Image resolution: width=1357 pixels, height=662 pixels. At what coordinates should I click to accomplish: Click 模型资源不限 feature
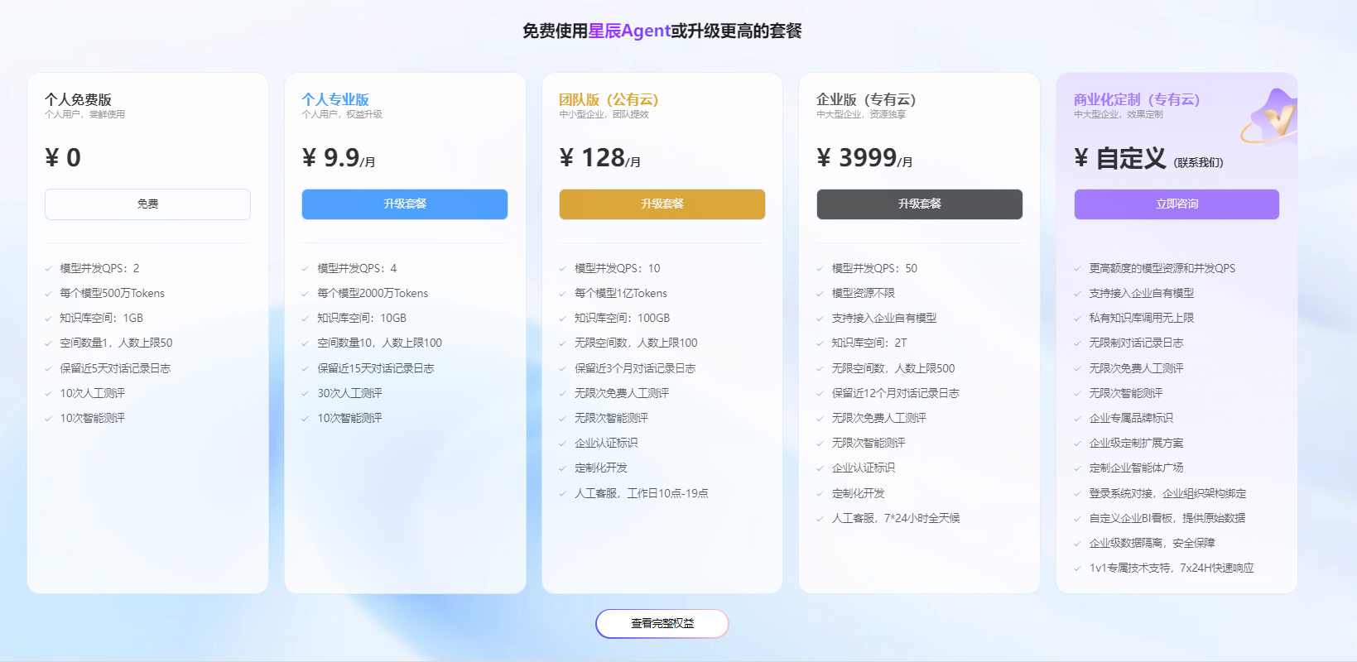(x=863, y=293)
